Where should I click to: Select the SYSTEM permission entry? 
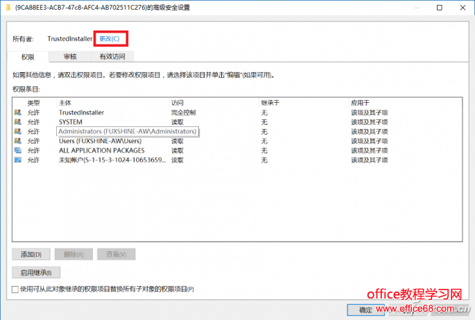coord(237,122)
